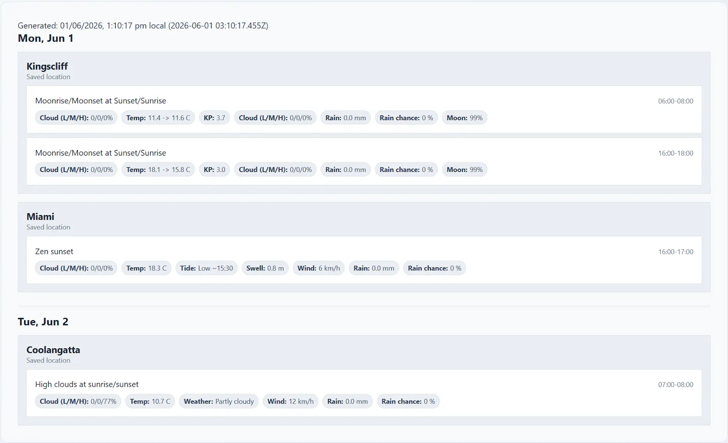Click Saved location label under Miami
The width and height of the screenshot is (728, 443).
[x=48, y=227]
